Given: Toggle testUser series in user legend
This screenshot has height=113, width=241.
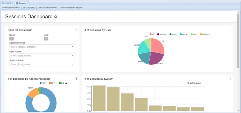Looking at the screenshot, I should click(x=162, y=34).
